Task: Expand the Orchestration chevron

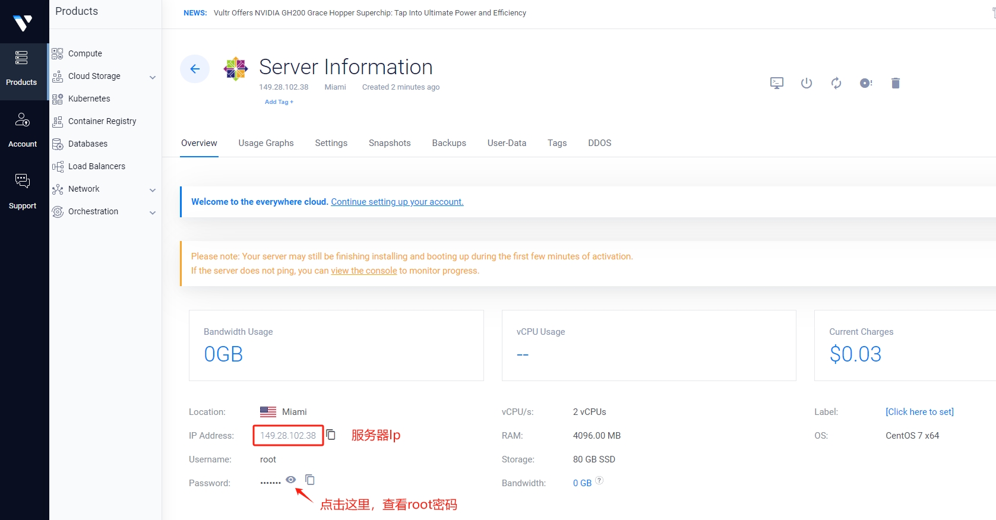Action: click(153, 213)
